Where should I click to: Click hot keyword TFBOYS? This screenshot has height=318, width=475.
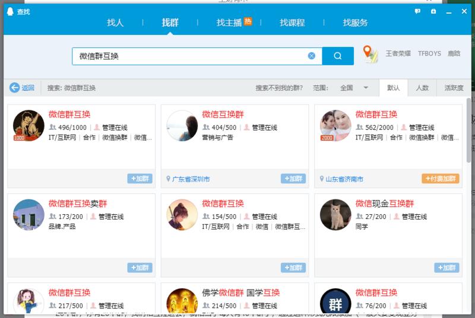[x=429, y=53]
